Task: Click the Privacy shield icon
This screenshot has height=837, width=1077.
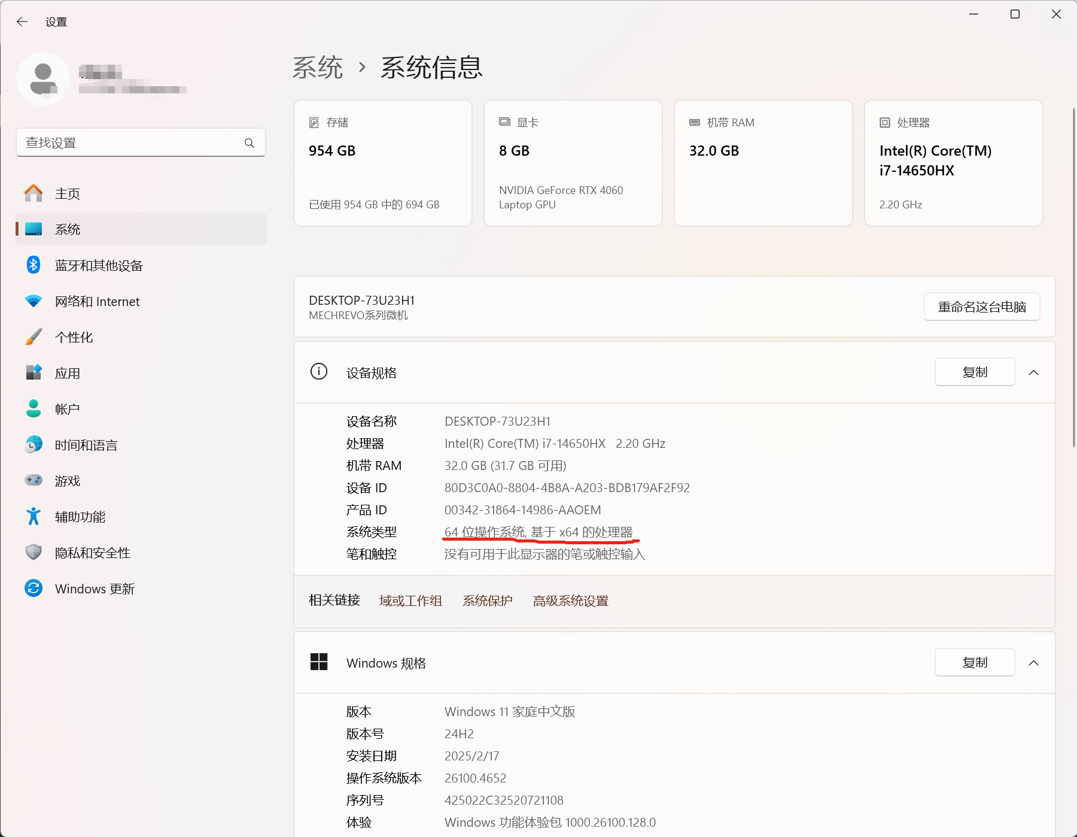Action: pos(34,552)
